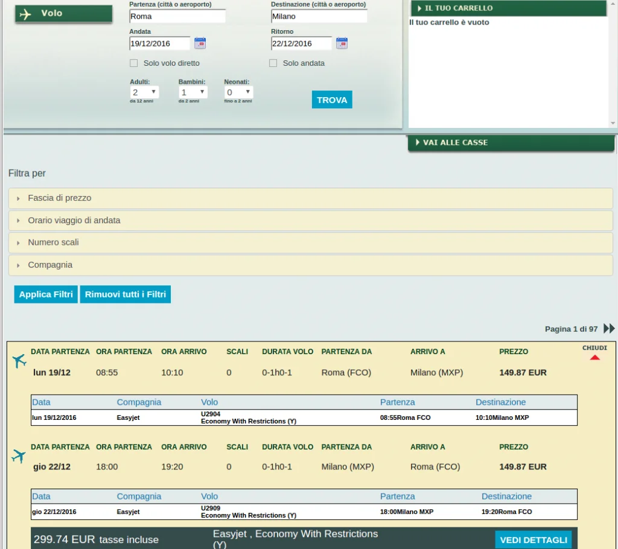The width and height of the screenshot is (618, 549).
Task: Click flight number U2909
Action: tap(211, 508)
